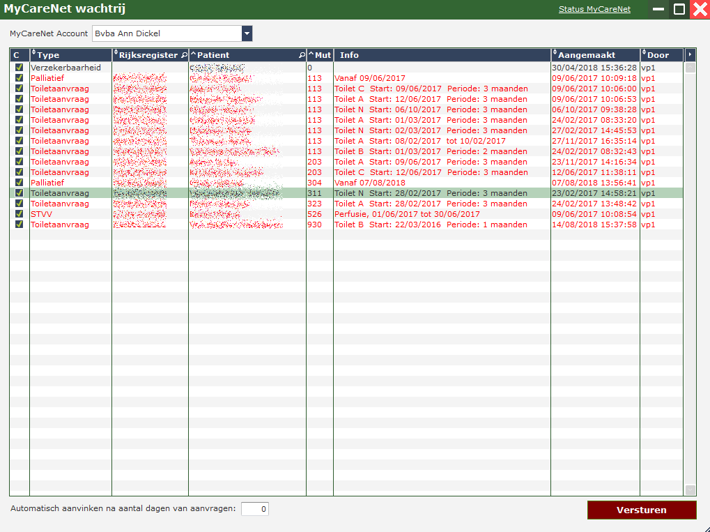The height and width of the screenshot is (532, 710).
Task: Click the C column header
Action: click(x=20, y=55)
